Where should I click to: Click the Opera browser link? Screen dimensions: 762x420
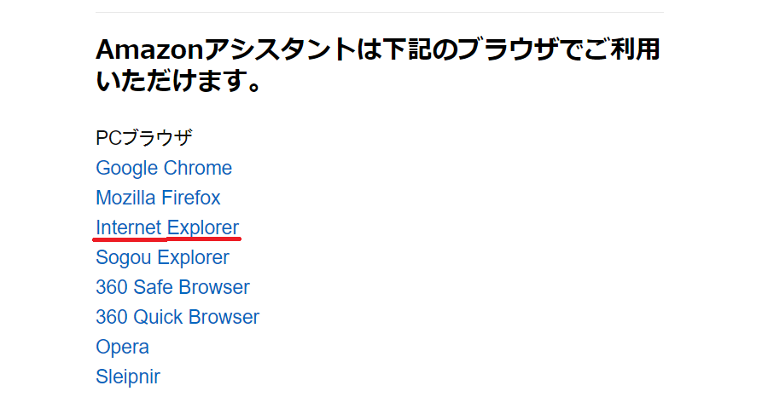122,347
